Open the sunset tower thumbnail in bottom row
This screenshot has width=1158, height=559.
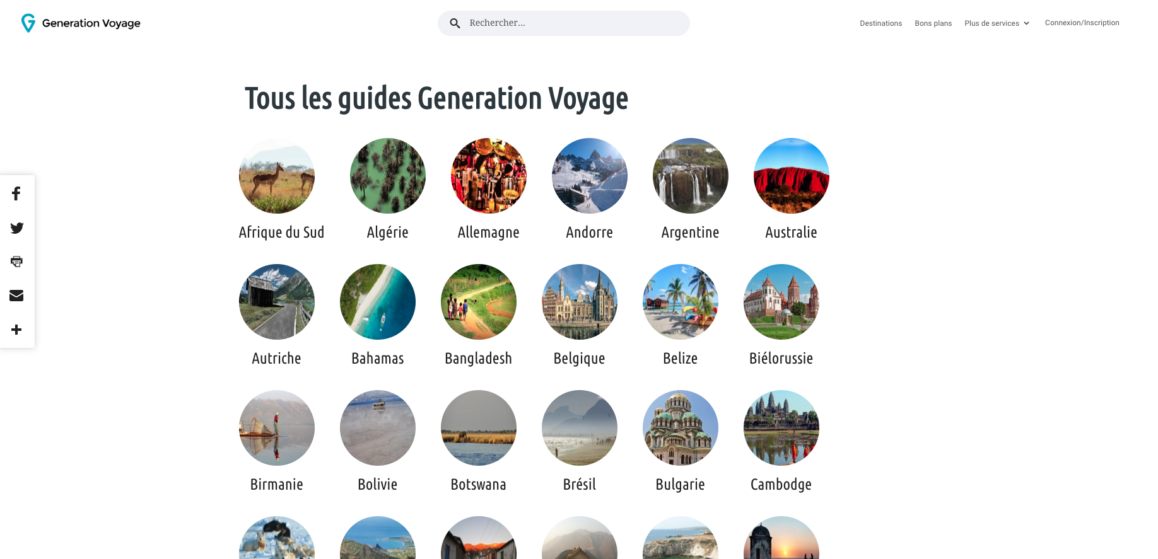781,538
